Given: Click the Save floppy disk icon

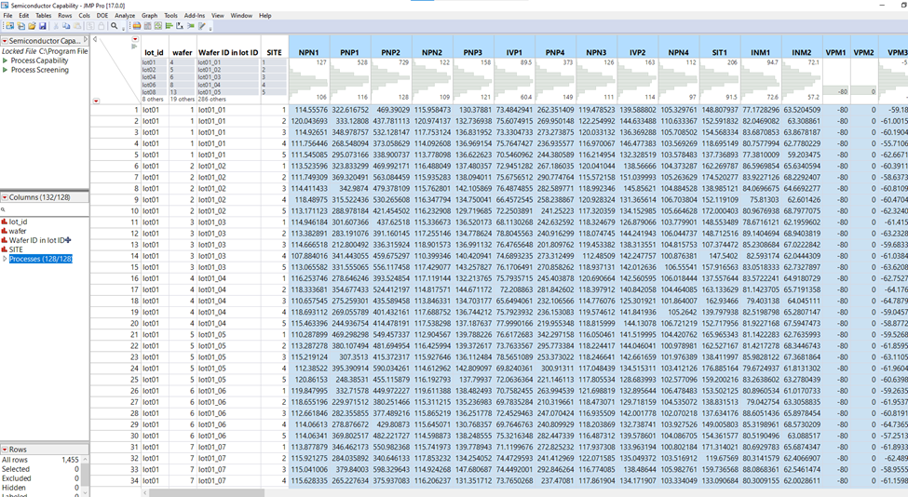Looking at the screenshot, I should [x=42, y=26].
